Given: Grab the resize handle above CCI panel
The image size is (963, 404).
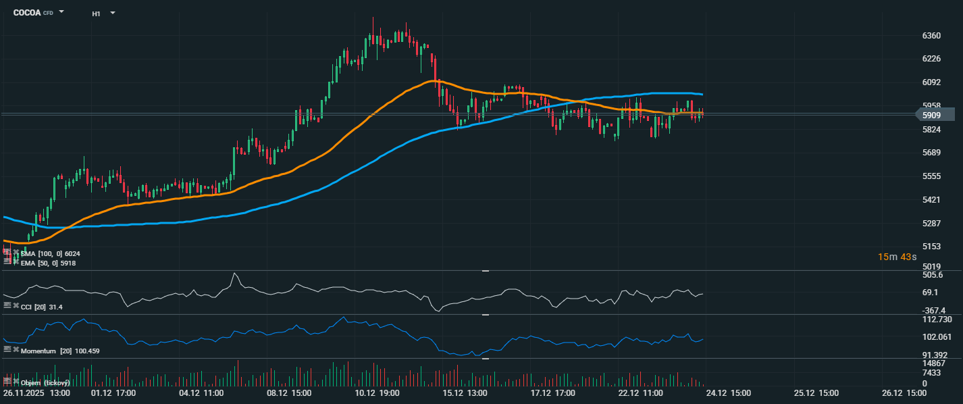Looking at the screenshot, I should pos(485,271).
